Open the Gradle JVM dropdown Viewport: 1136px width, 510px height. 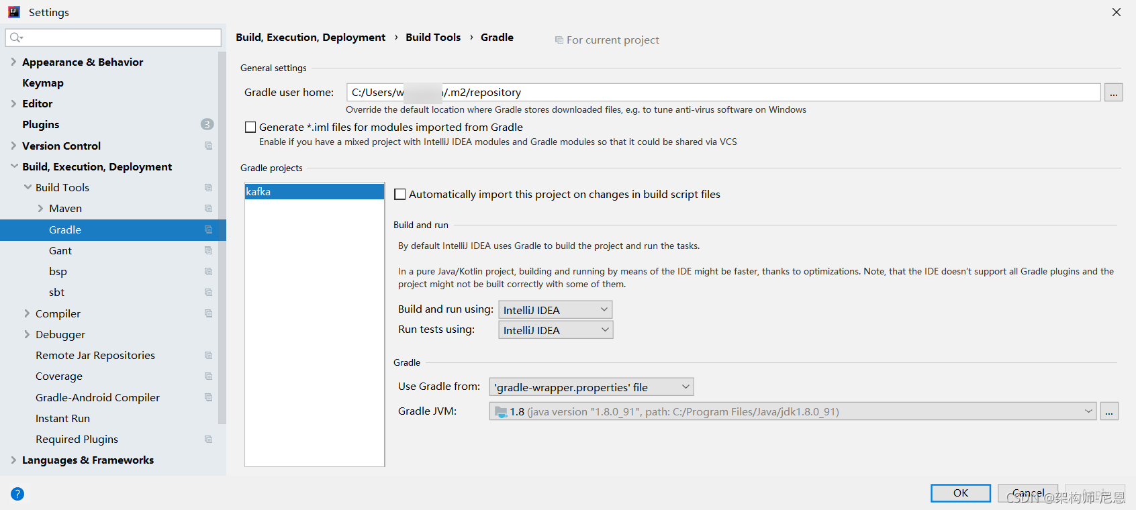[x=792, y=411]
